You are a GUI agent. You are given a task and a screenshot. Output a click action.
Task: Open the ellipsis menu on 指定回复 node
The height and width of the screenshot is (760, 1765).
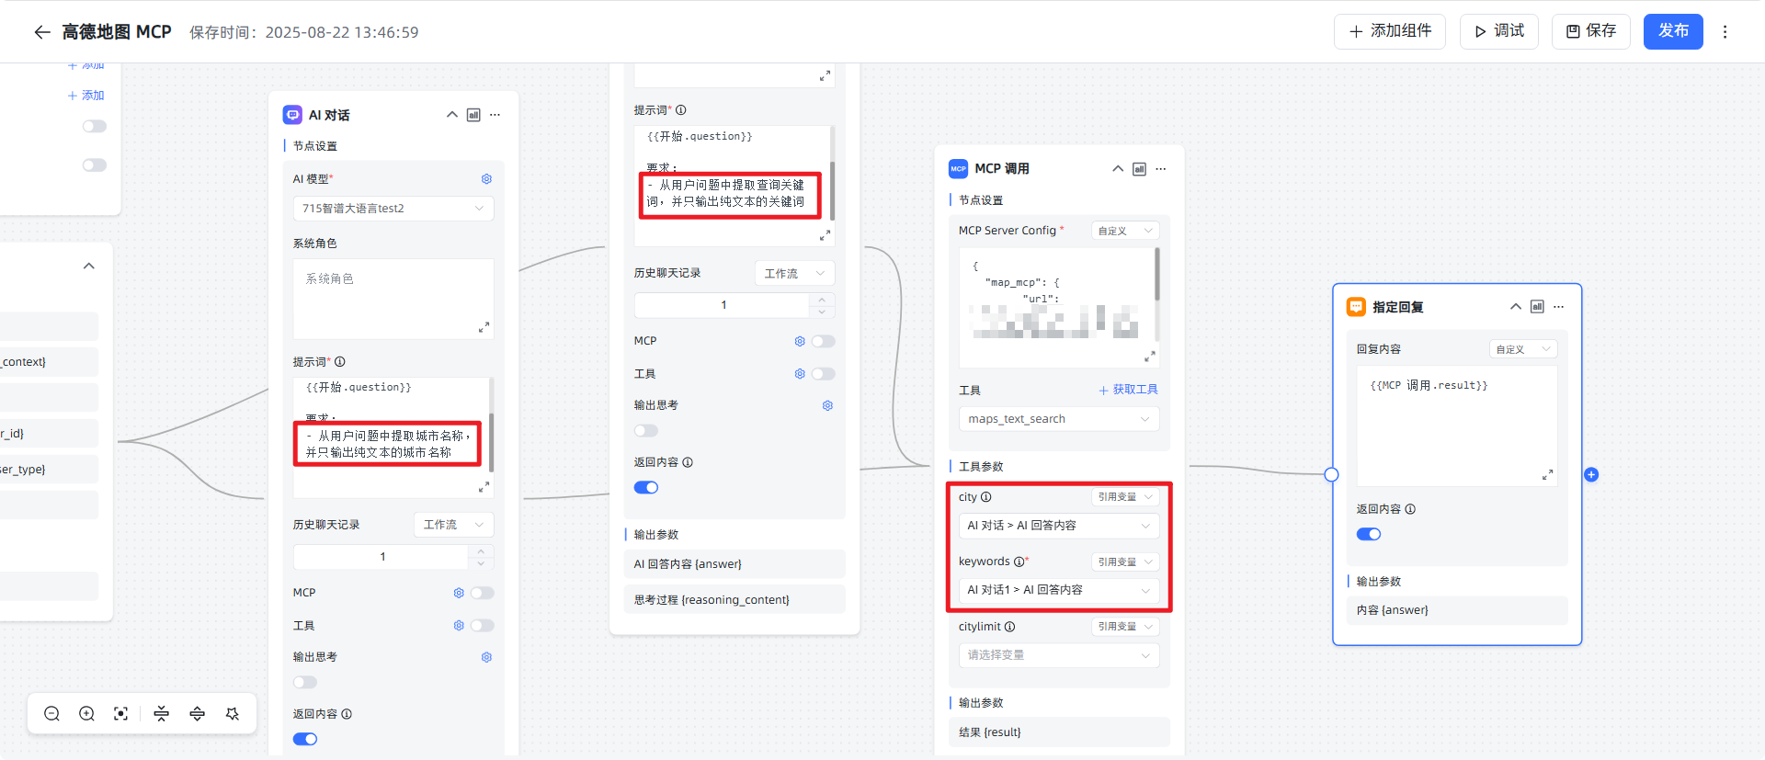(1559, 307)
